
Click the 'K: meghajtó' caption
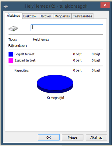coord(55,98)
